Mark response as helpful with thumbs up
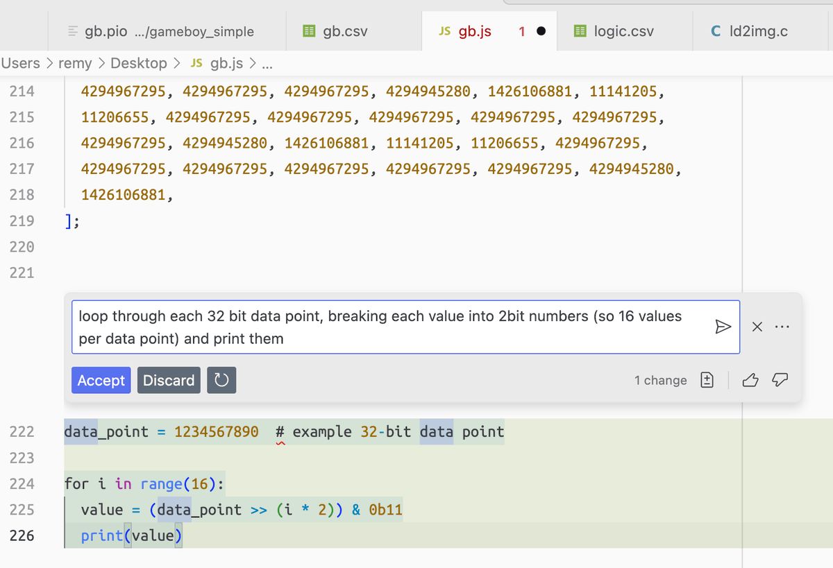833x568 pixels. click(750, 380)
